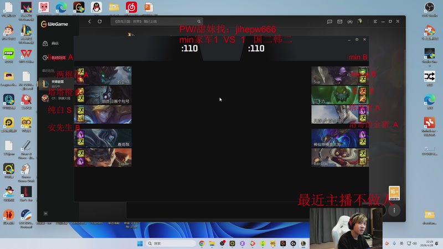Click Flash spell icon on 机会n3 card

coord(81,72)
